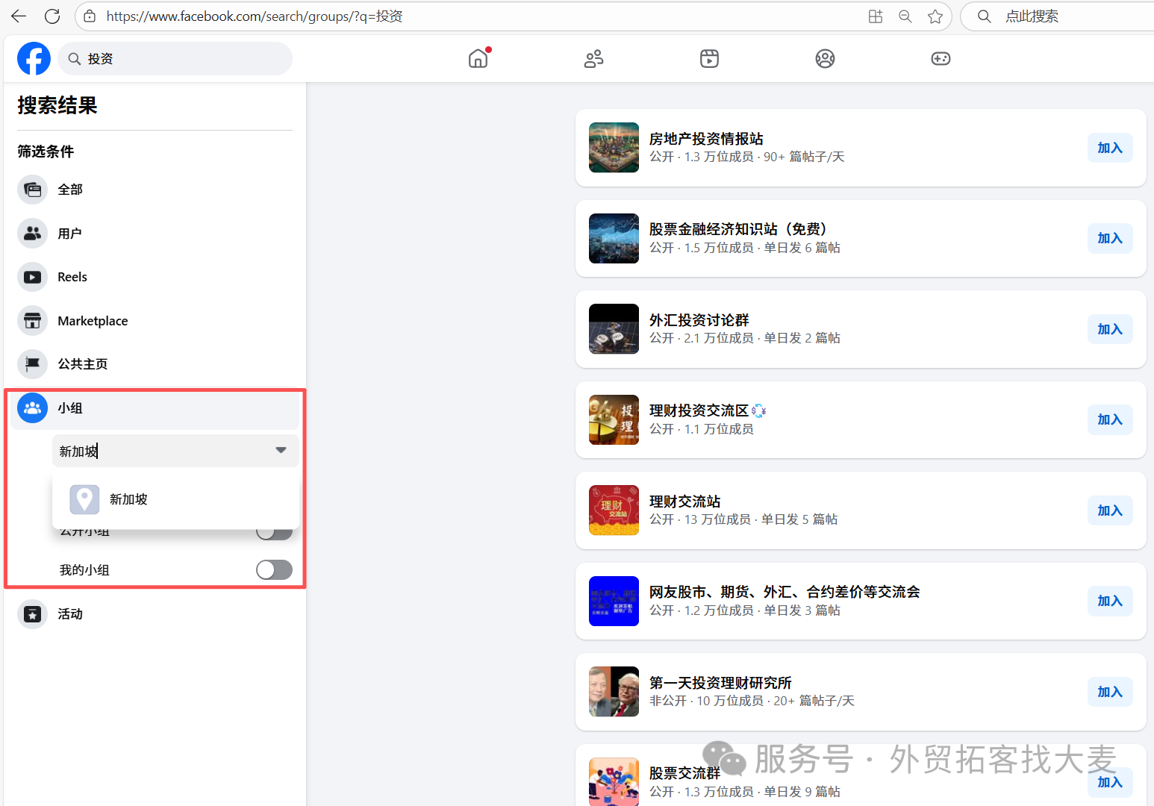
Task: Open the 第一天投资理财研究所 group title
Action: click(720, 683)
